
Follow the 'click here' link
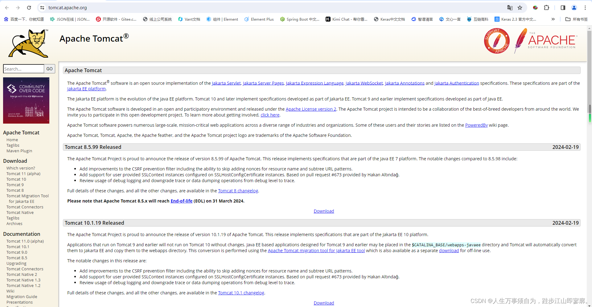point(270,115)
